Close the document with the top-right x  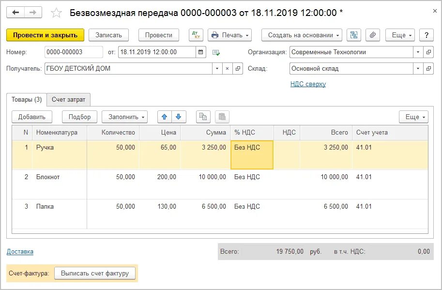(x=435, y=11)
